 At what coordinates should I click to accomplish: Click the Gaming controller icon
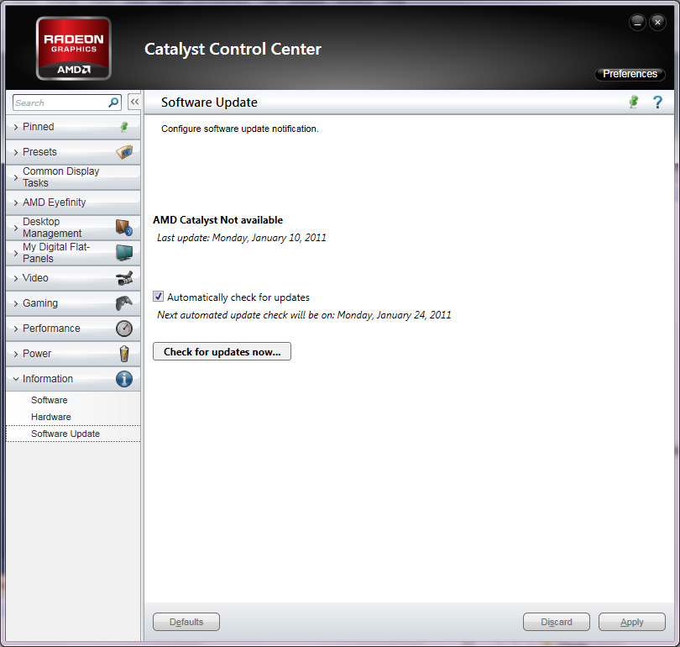pyautogui.click(x=124, y=302)
